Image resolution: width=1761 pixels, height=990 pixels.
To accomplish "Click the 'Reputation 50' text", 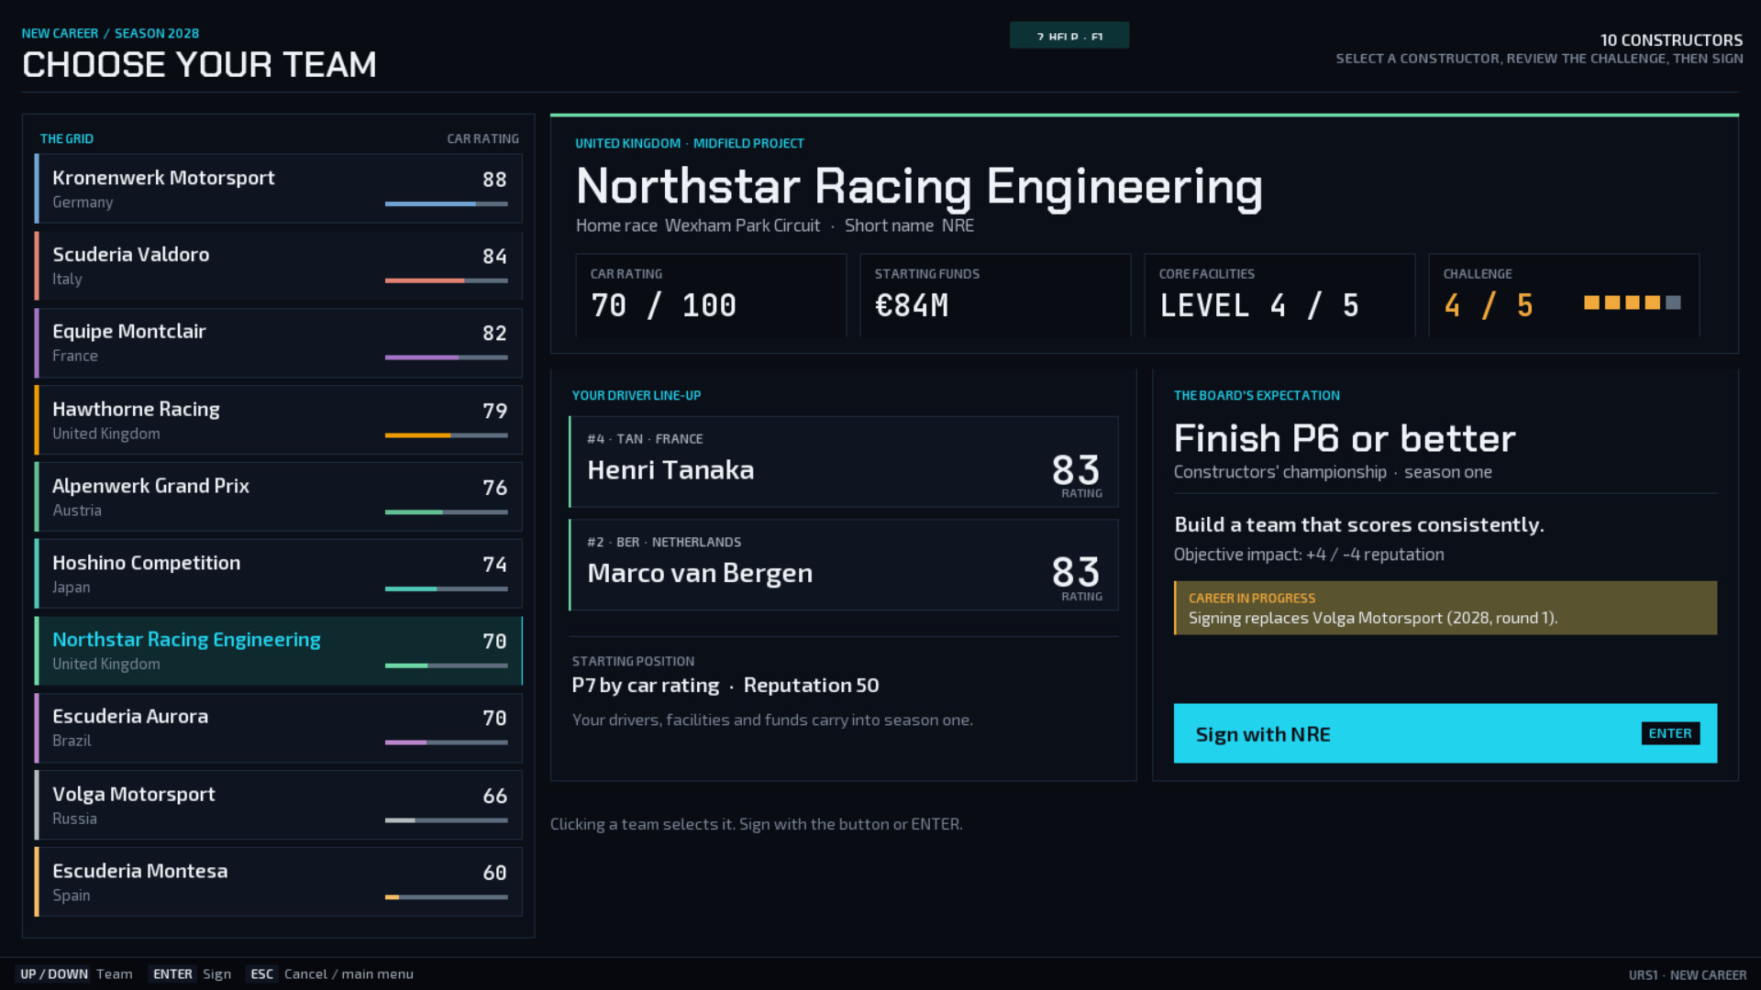I will (812, 686).
